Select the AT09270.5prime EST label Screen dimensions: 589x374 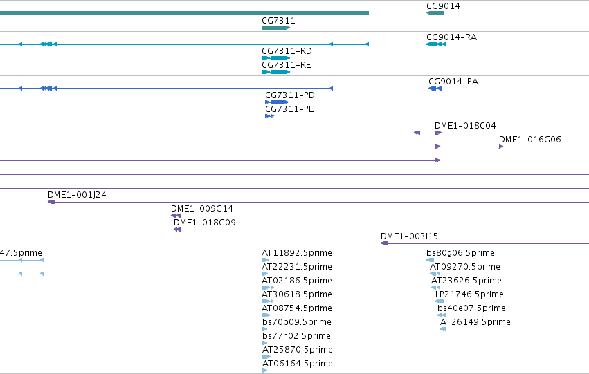coord(465,267)
